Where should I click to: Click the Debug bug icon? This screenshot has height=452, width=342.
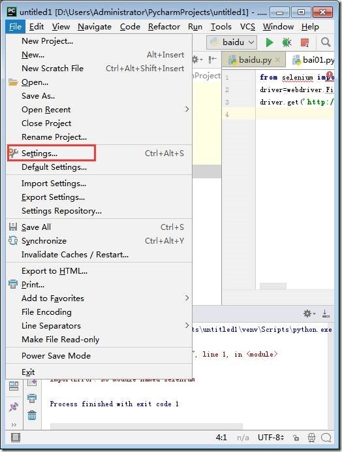[x=287, y=42]
